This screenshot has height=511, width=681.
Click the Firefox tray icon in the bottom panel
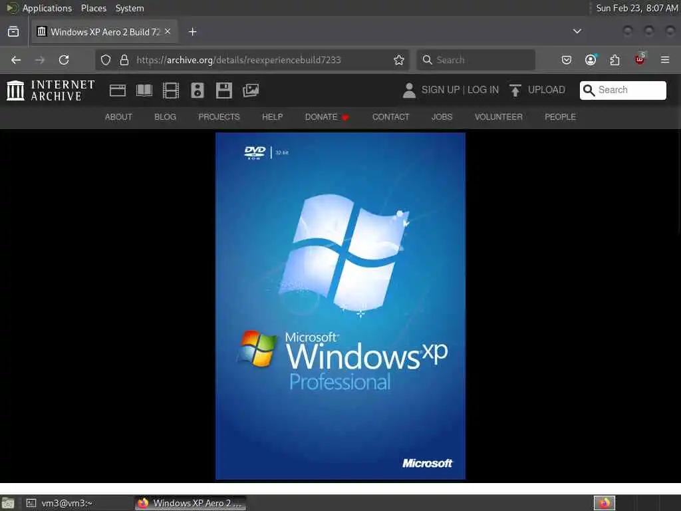coord(605,503)
